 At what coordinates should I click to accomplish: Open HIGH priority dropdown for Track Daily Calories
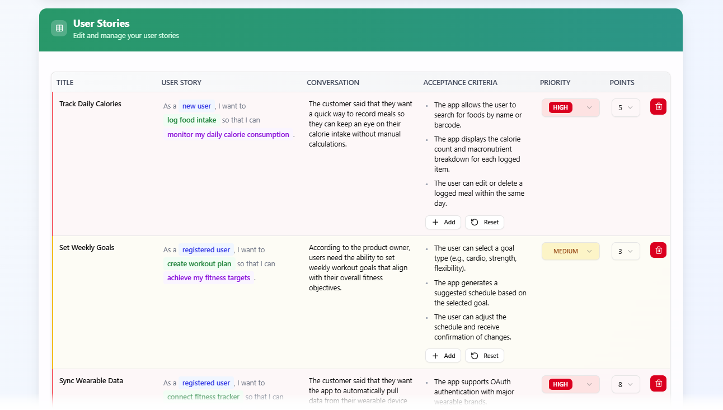pos(570,108)
